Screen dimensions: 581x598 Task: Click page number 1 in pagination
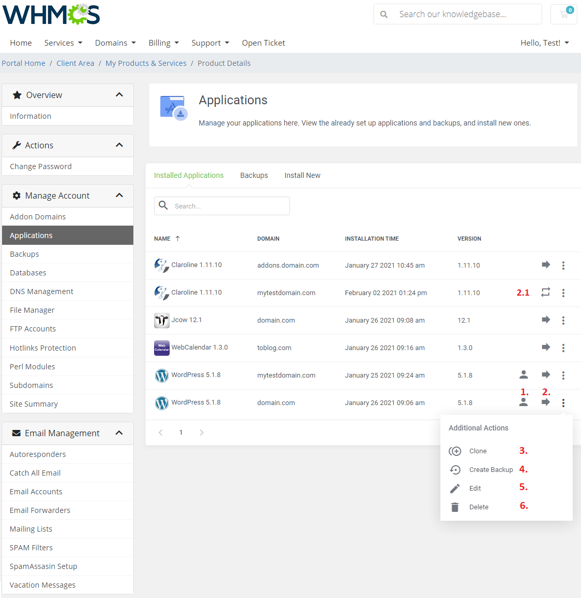point(181,433)
